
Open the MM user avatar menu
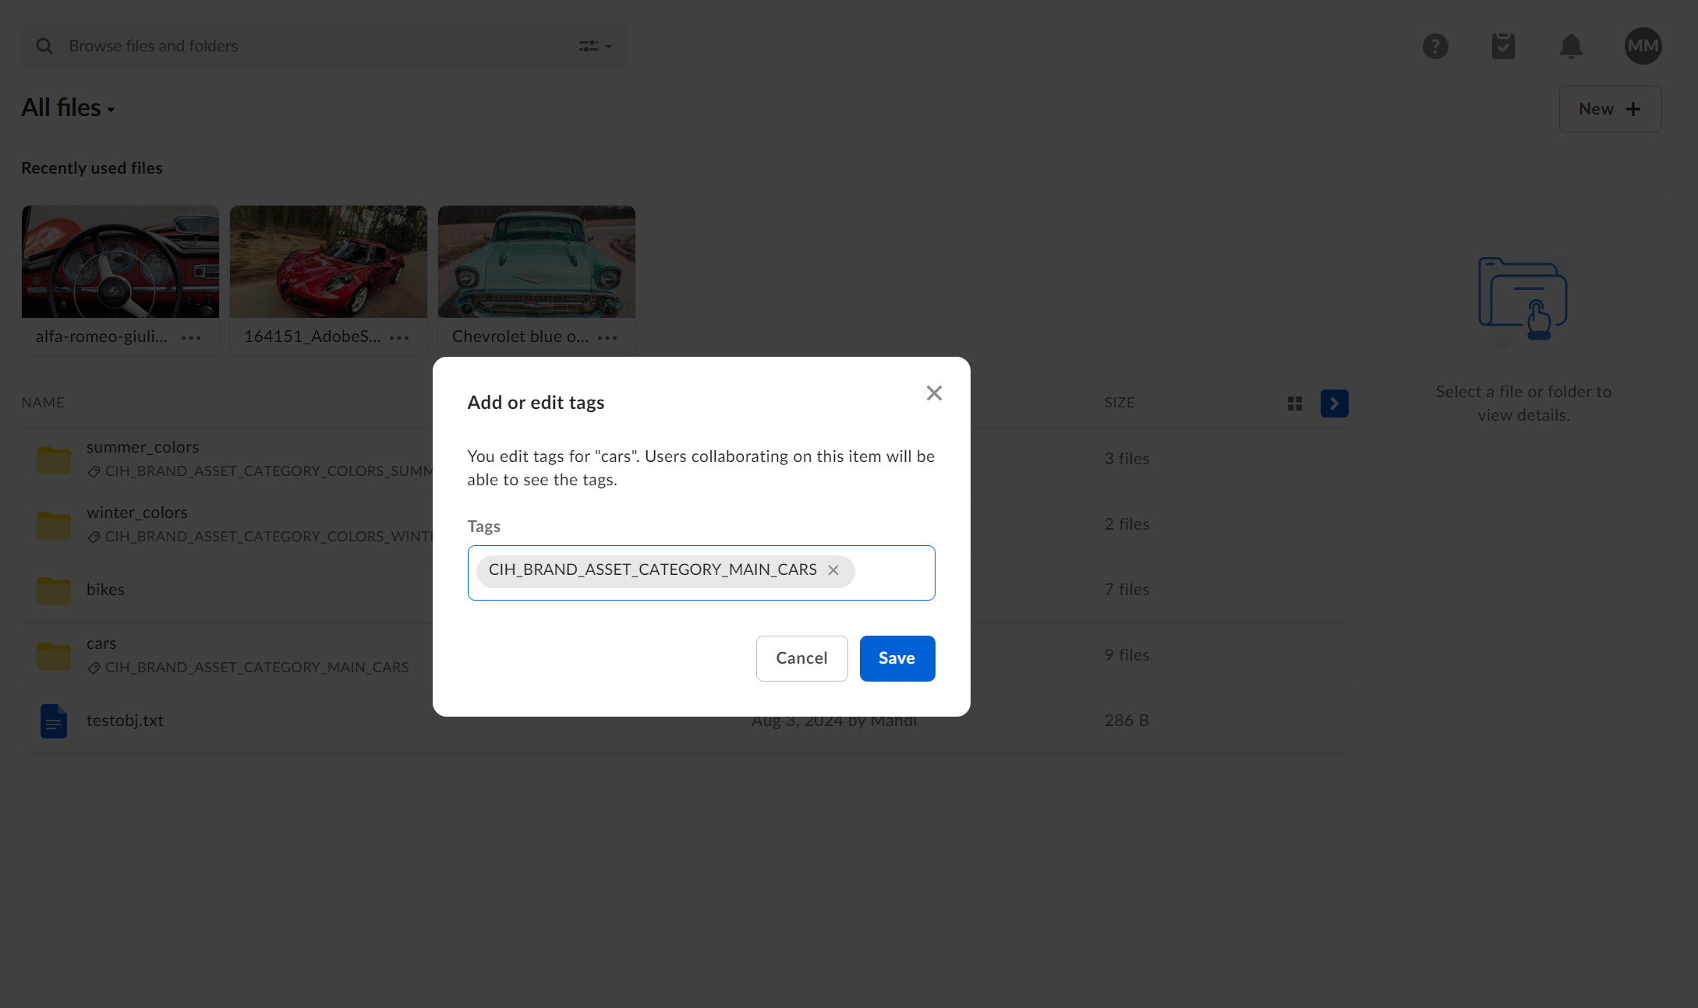[1643, 46]
